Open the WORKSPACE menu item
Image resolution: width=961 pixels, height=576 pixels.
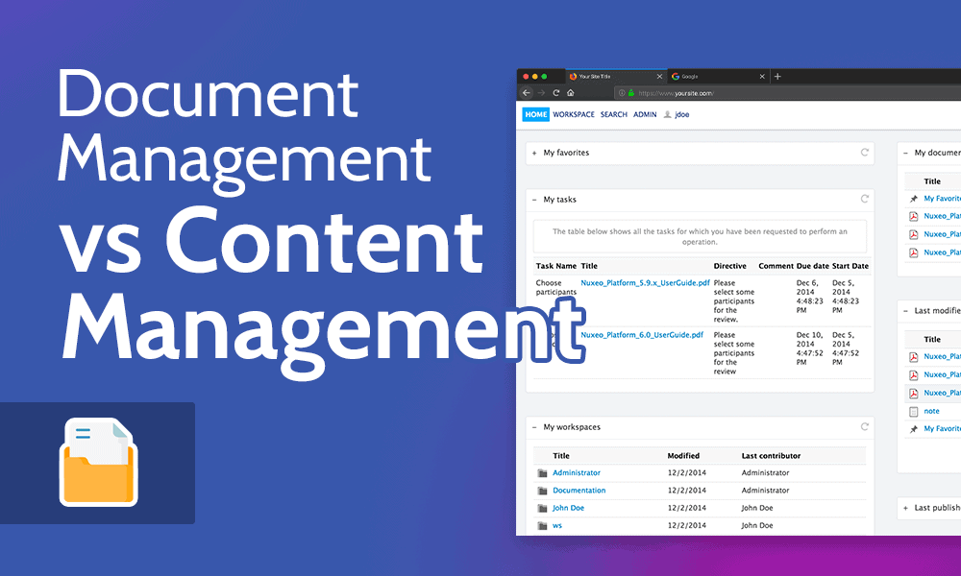pos(574,114)
